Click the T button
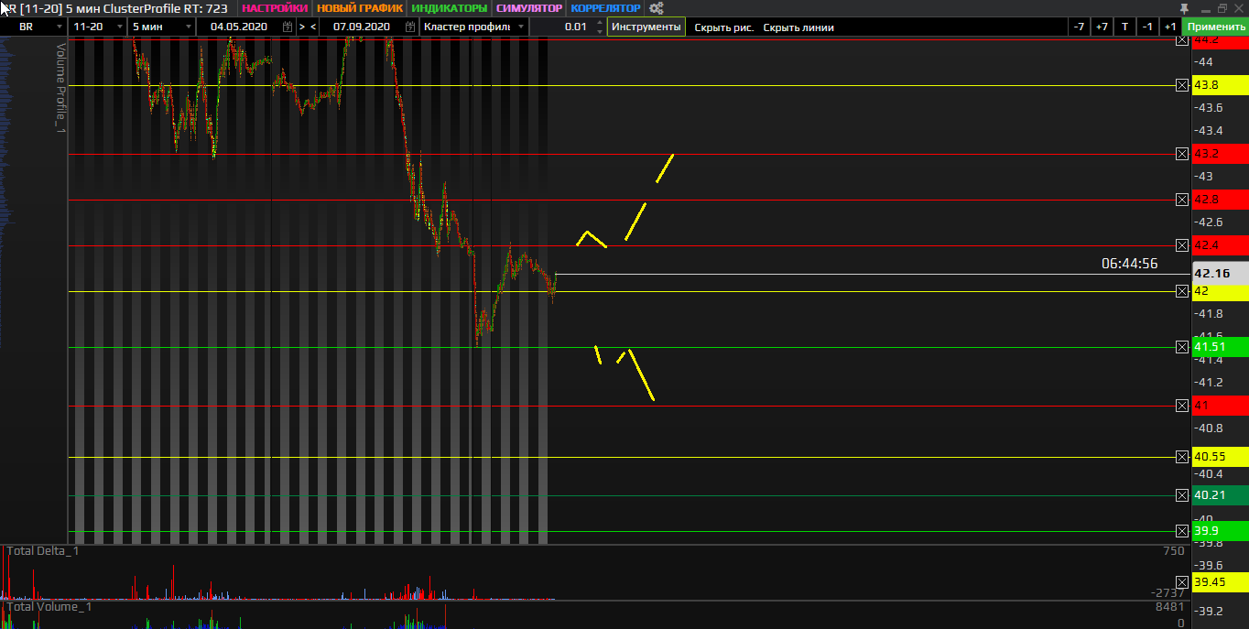Image resolution: width=1249 pixels, height=629 pixels. tap(1124, 27)
